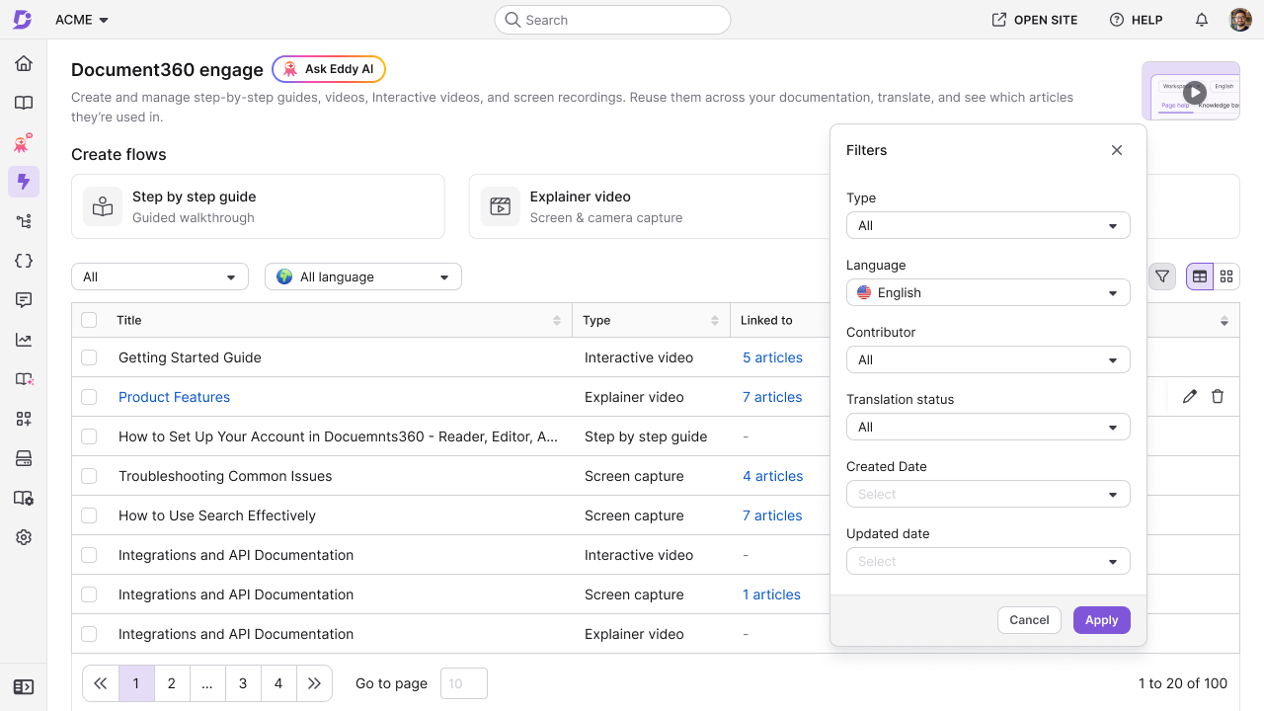This screenshot has height=711, width=1264.
Task: Click Cancel in Filters panel
Action: tap(1029, 620)
